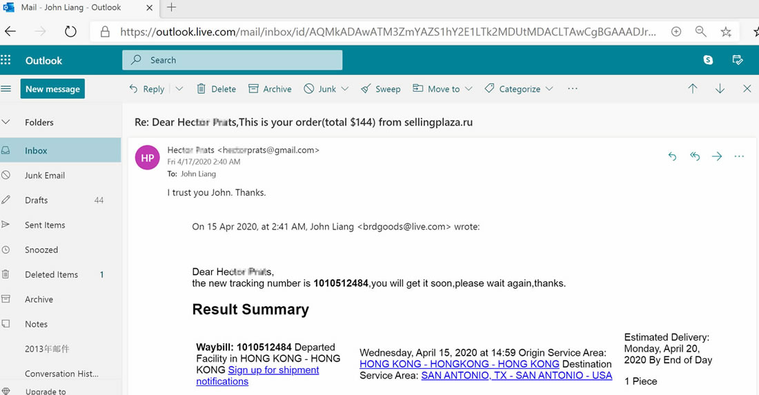Open Skype from the Outlook header

(x=708, y=60)
